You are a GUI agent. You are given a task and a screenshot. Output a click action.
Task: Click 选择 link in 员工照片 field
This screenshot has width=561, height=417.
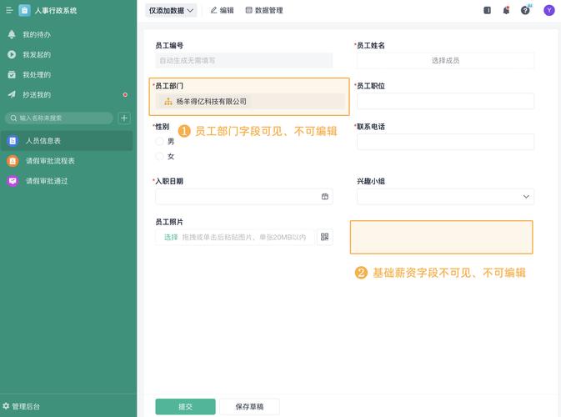click(171, 237)
